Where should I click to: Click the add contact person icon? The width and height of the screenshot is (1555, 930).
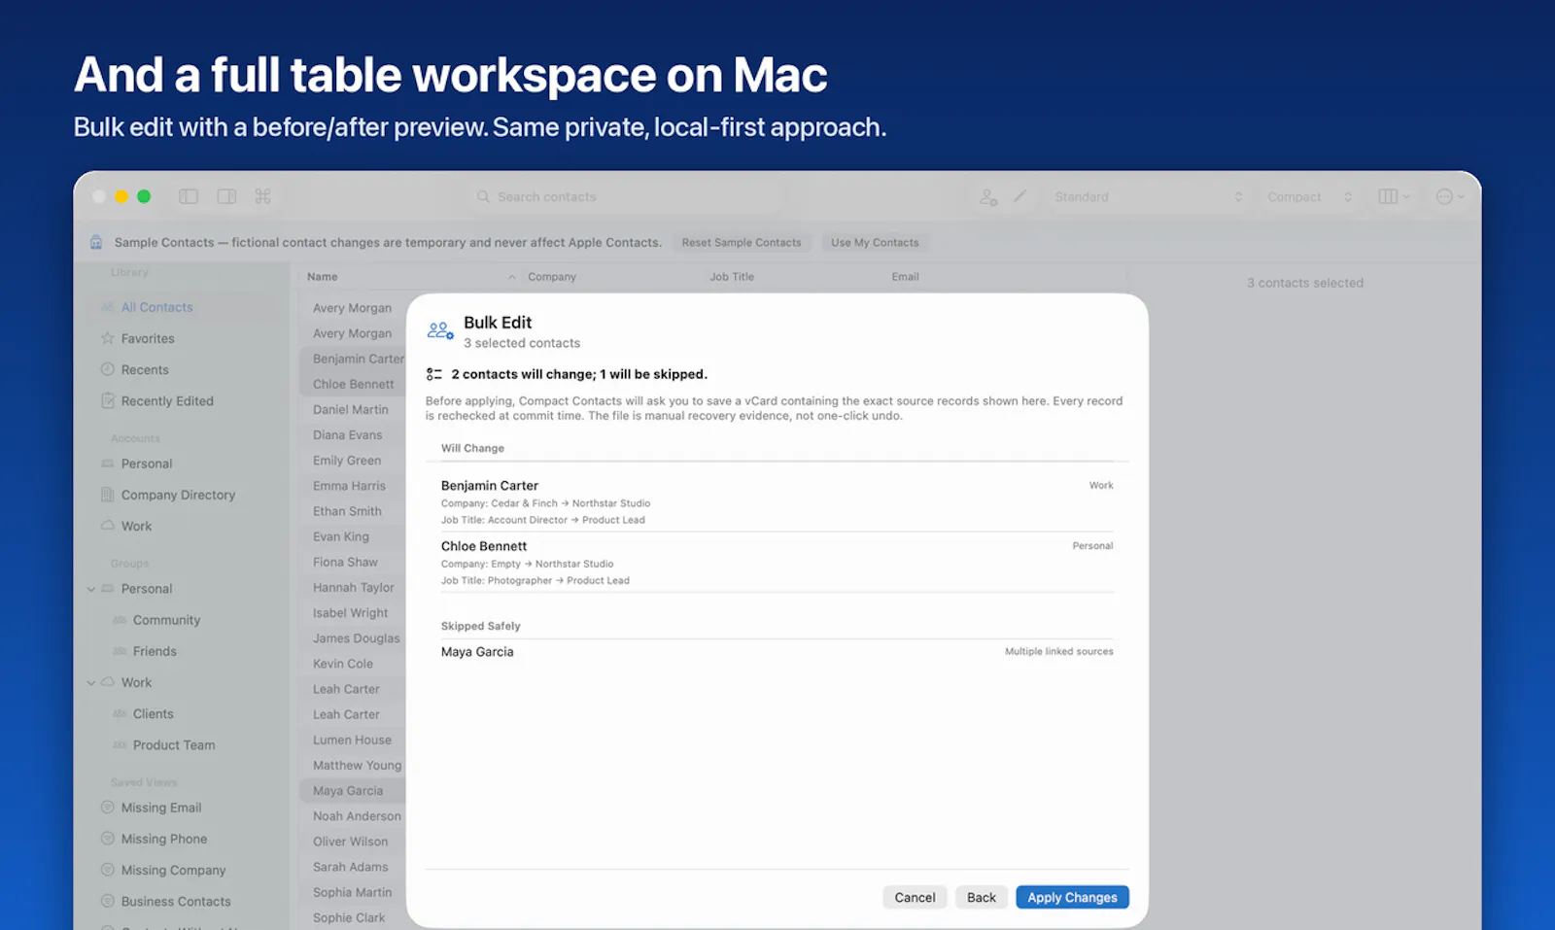coord(988,196)
